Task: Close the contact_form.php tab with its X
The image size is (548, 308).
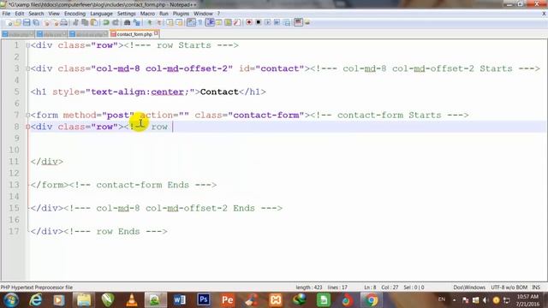Action: click(x=156, y=33)
